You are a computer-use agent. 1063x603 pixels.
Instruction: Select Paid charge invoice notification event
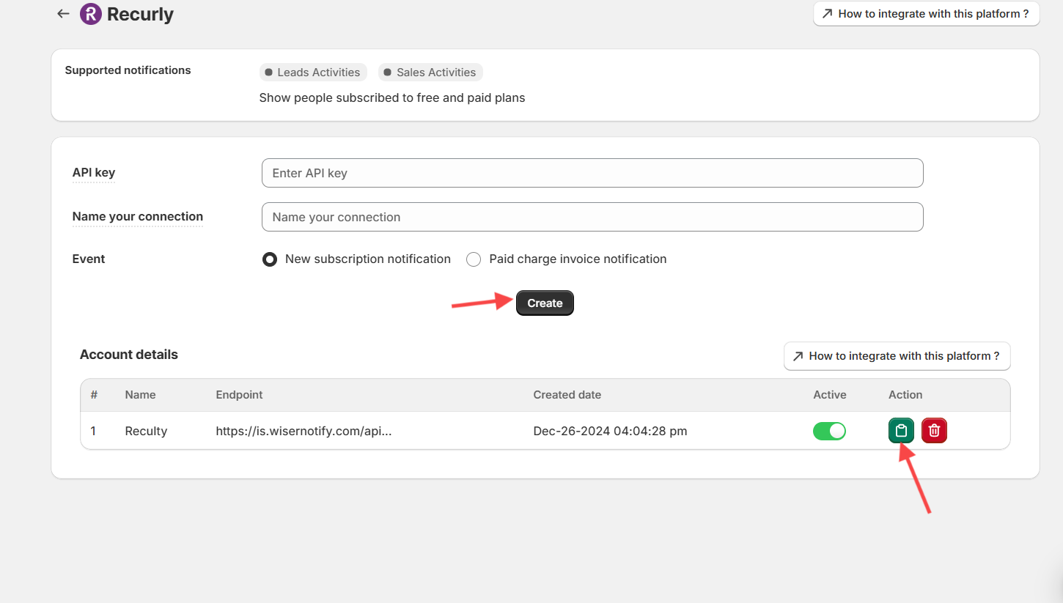point(474,259)
